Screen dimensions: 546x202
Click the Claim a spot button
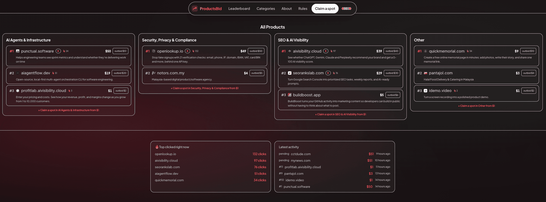pyautogui.click(x=325, y=9)
